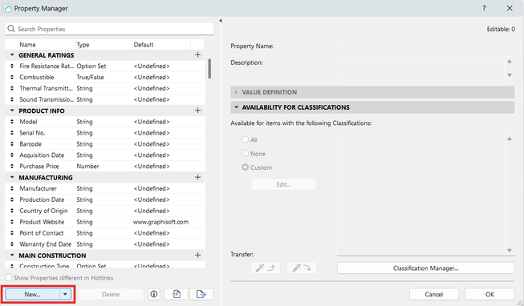Click the Edit... button
The image size is (524, 306).
pyautogui.click(x=283, y=184)
